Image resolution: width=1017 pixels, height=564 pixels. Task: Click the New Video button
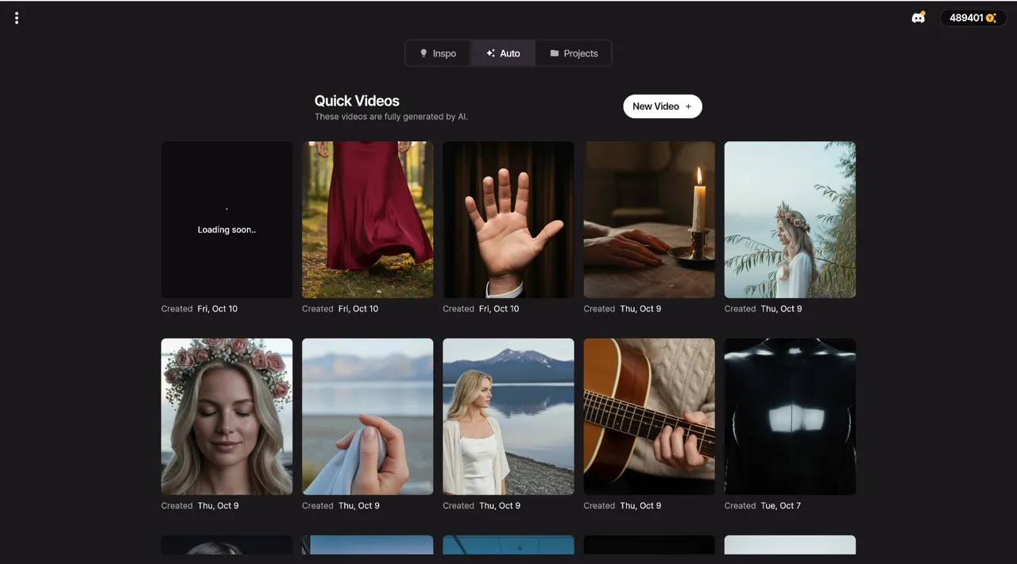pos(663,106)
